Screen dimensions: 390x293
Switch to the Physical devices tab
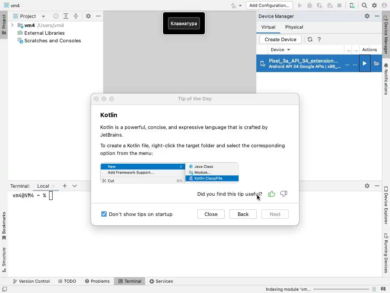[x=294, y=27]
